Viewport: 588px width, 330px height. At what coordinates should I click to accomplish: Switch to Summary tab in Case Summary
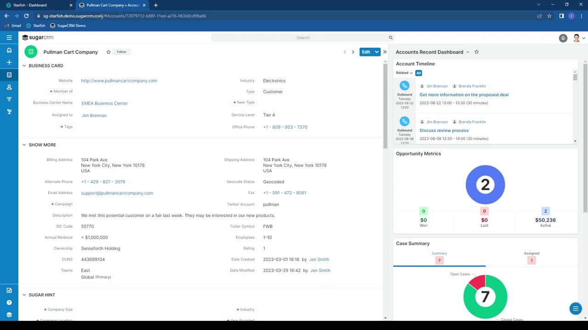coord(439,258)
